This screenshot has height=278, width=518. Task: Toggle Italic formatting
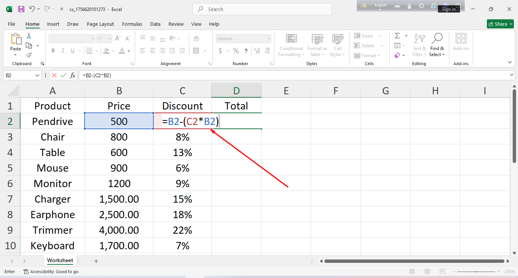click(63, 51)
